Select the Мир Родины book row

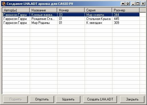point(71,23)
